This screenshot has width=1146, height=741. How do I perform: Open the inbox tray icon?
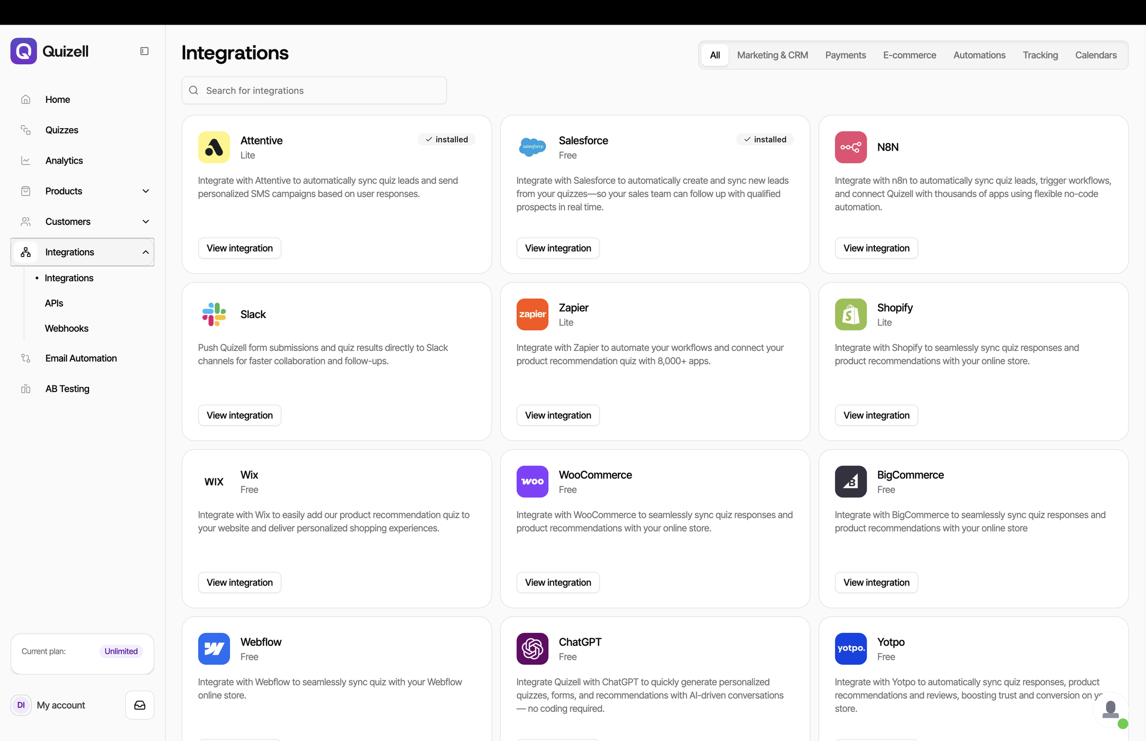pos(140,705)
